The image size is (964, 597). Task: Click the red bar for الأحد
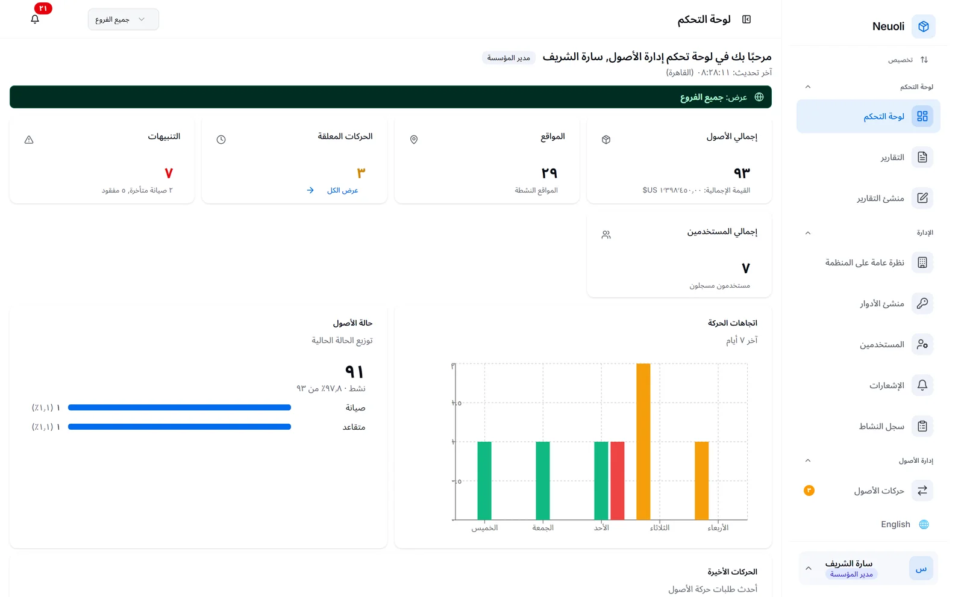pyautogui.click(x=618, y=481)
